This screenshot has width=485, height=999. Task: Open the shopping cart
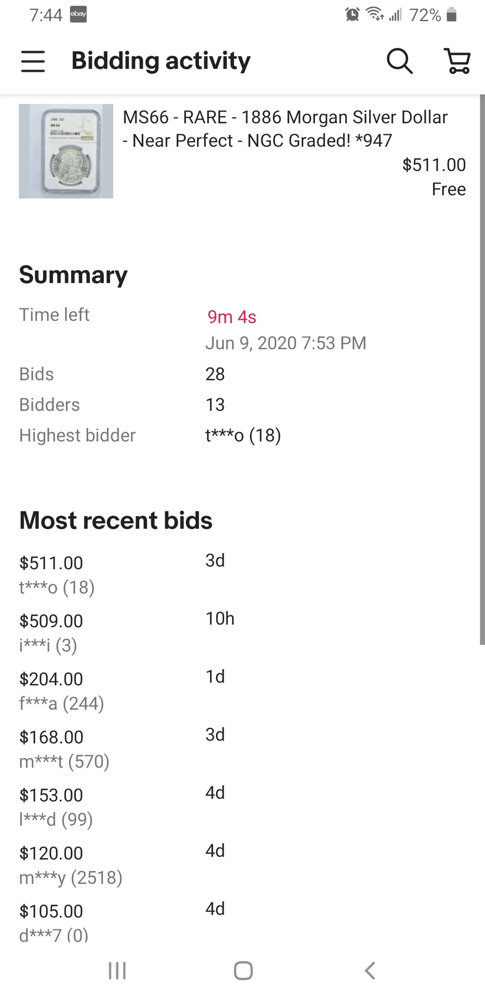coord(457,61)
